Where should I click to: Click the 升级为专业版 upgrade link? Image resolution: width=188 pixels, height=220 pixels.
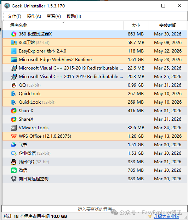[166, 216]
